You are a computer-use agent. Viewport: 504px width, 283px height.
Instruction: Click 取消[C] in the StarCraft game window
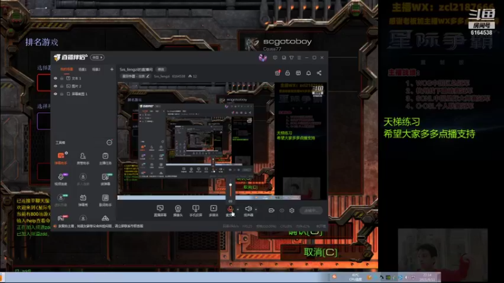[321, 252]
